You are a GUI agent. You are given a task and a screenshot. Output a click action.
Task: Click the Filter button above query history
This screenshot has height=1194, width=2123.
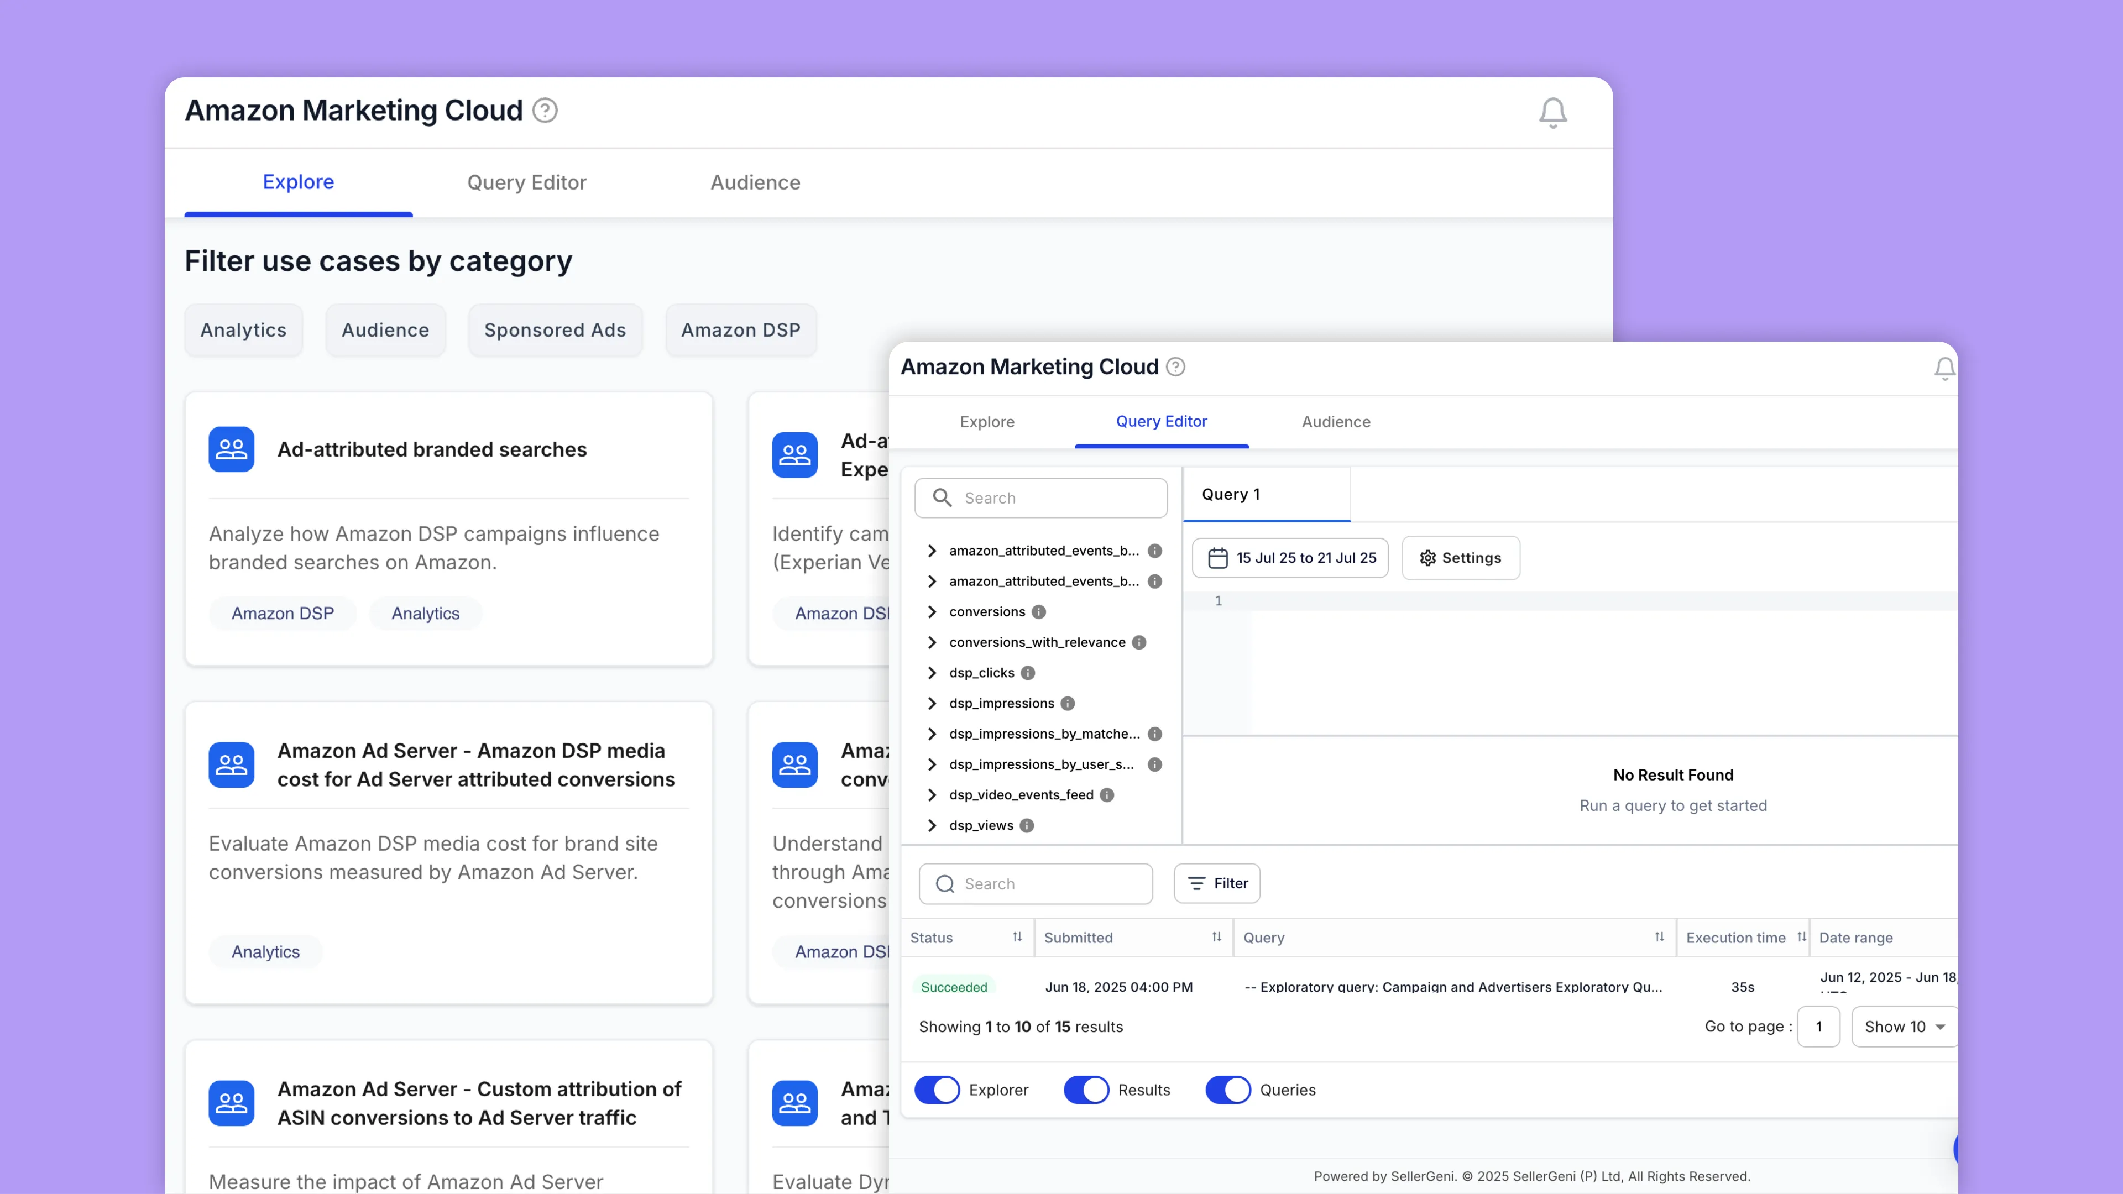coord(1217,883)
